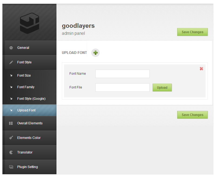This screenshot has height=178, width=218.
Task: Click the 'Font Name' label
Action: pos(78,74)
